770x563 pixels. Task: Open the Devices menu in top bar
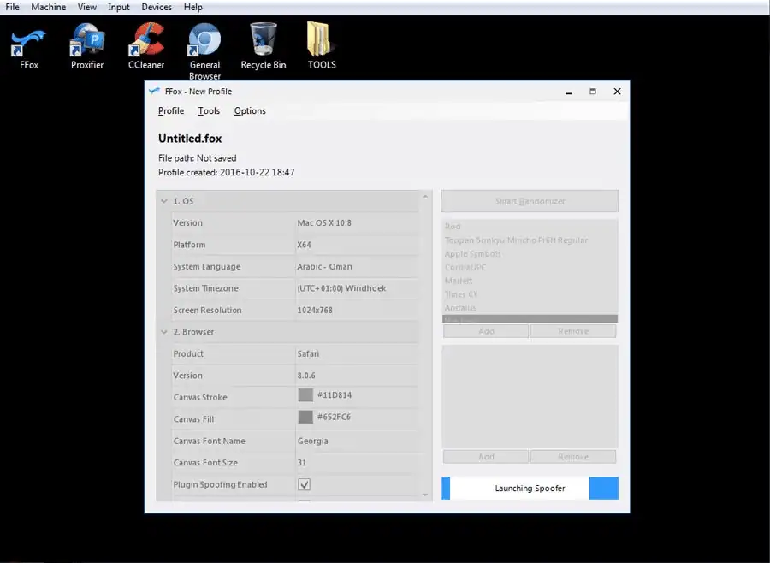(x=157, y=7)
